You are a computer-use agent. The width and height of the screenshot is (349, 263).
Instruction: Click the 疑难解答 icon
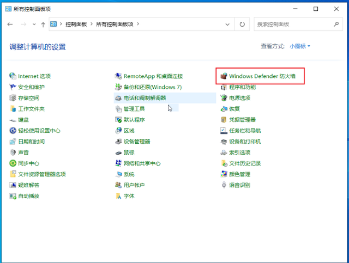(13, 185)
